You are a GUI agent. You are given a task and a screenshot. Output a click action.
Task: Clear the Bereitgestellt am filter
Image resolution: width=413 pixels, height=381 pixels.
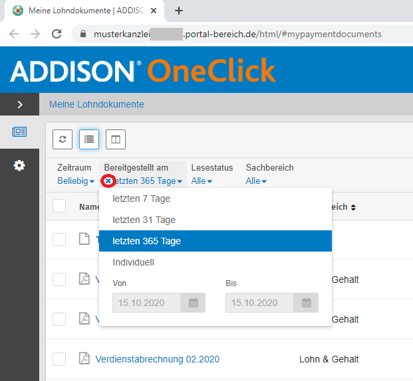[108, 181]
